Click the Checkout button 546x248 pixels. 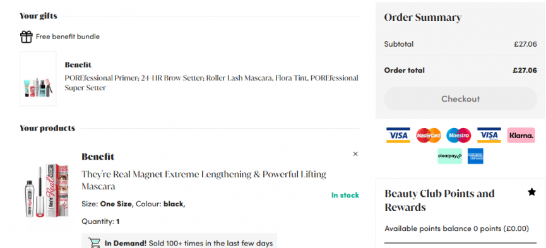460,99
